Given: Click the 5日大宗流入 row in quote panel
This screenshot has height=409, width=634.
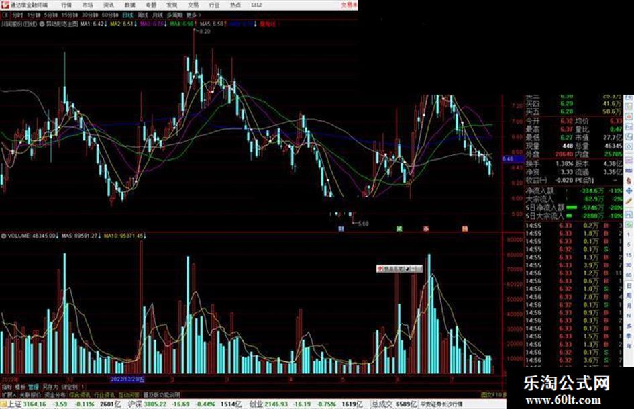Looking at the screenshot, I should [574, 216].
